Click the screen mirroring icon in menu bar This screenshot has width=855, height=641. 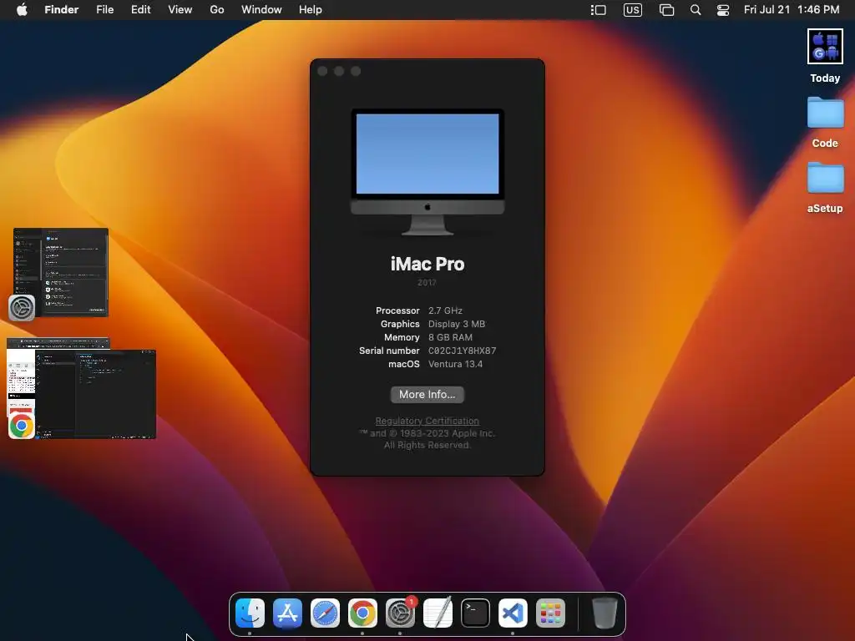[666, 10]
